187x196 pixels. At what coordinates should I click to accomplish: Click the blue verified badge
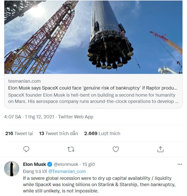[50, 164]
